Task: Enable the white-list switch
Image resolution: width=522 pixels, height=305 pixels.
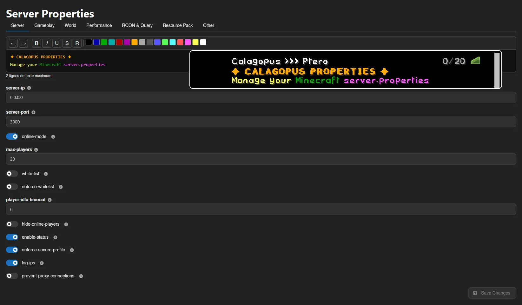Action: (x=12, y=174)
